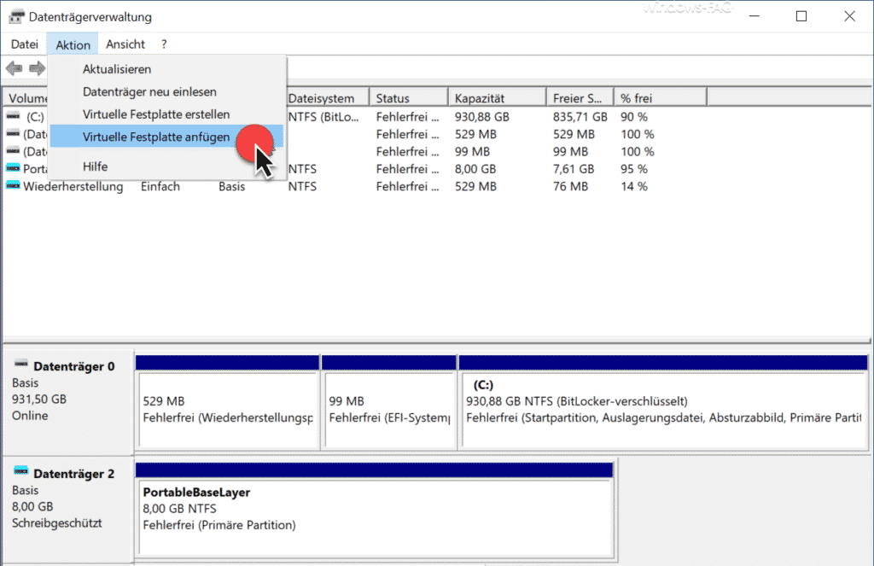Sort by the Freier S... column header
Image resolution: width=874 pixels, height=566 pixels.
(x=580, y=97)
